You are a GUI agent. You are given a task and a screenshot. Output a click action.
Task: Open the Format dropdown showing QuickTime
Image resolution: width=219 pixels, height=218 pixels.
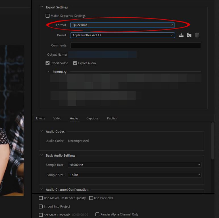(122, 25)
